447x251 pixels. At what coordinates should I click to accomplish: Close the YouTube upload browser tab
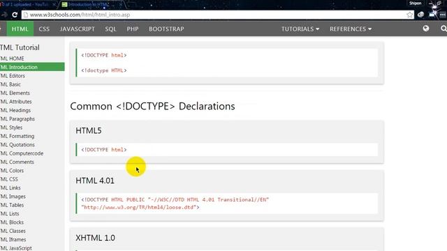pos(54,5)
